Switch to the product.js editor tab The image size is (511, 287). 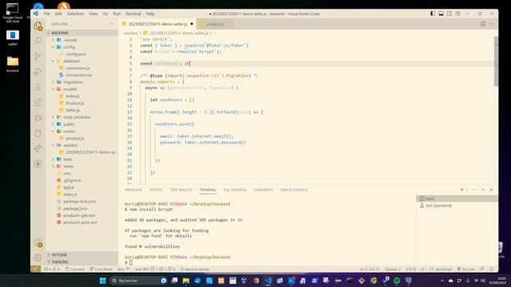(x=215, y=24)
